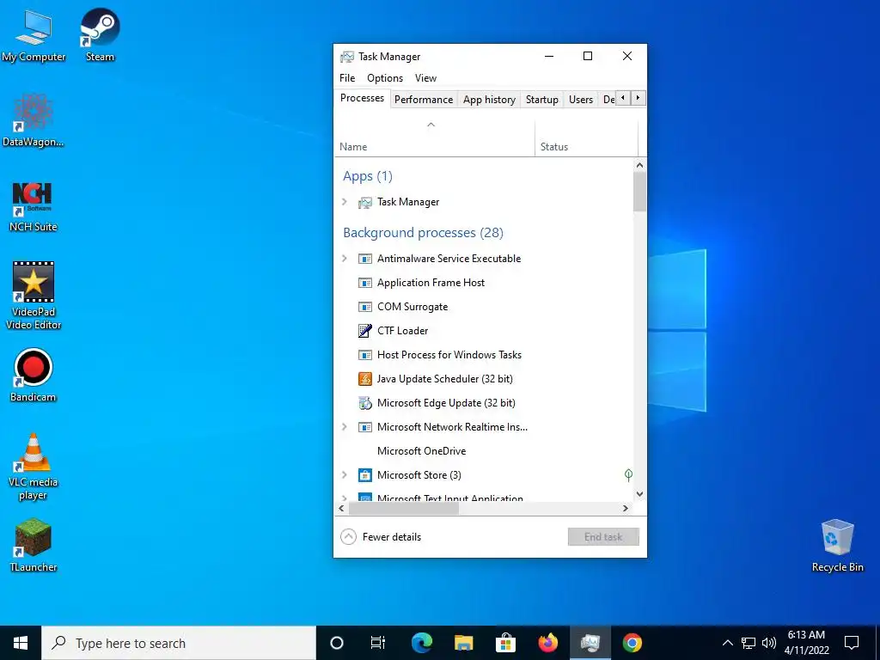Launch Google Chrome from the taskbar
This screenshot has height=660, width=880.
click(632, 643)
